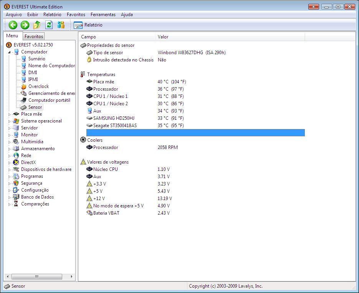
Task: Select the IPMI tree item
Action: (33, 79)
